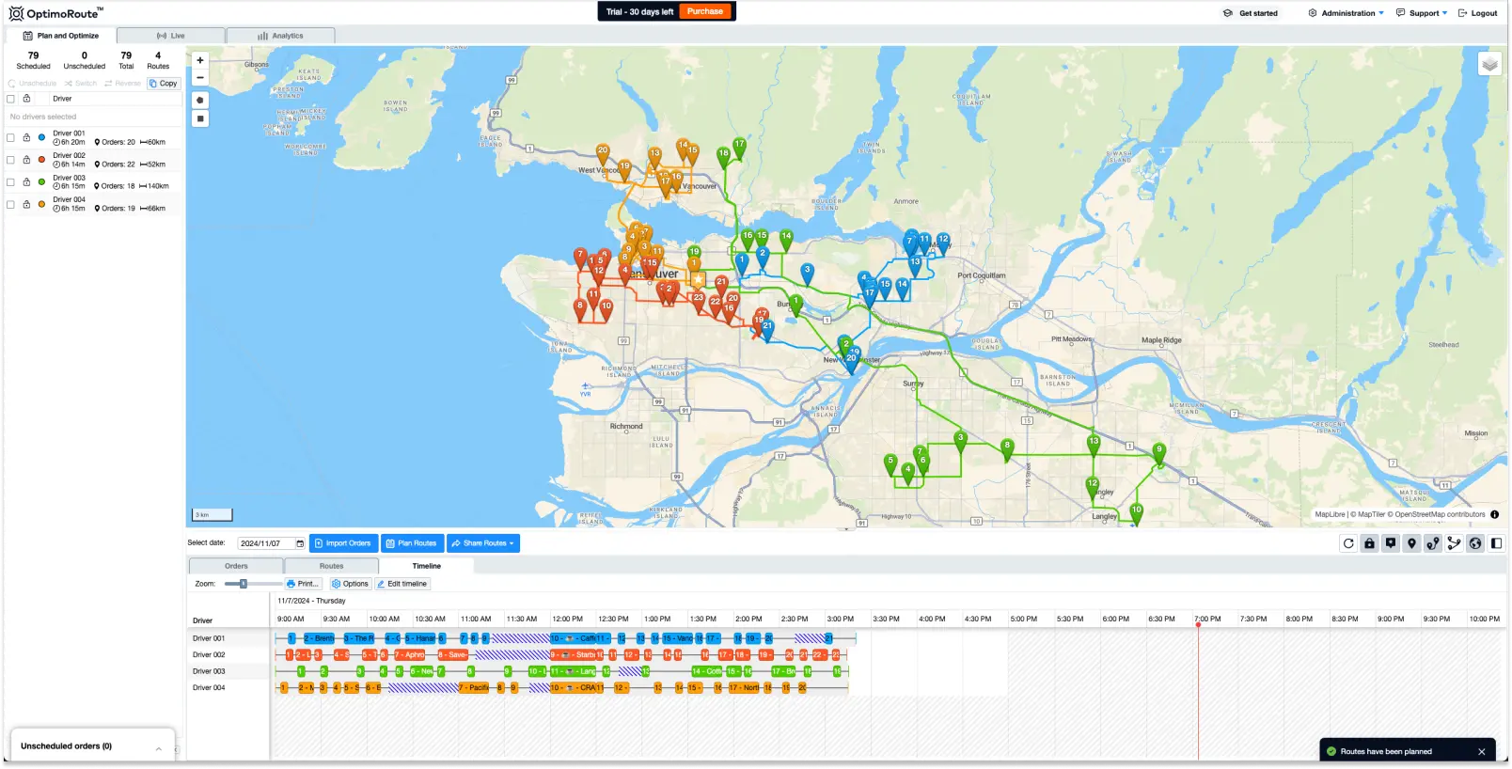Select the rectangle selection map tool

pyautogui.click(x=200, y=118)
